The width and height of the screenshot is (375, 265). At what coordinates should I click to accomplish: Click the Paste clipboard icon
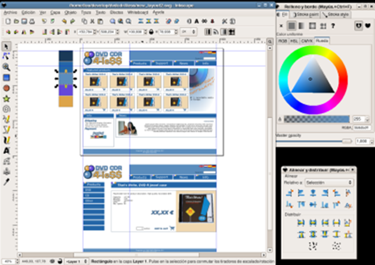[100, 21]
